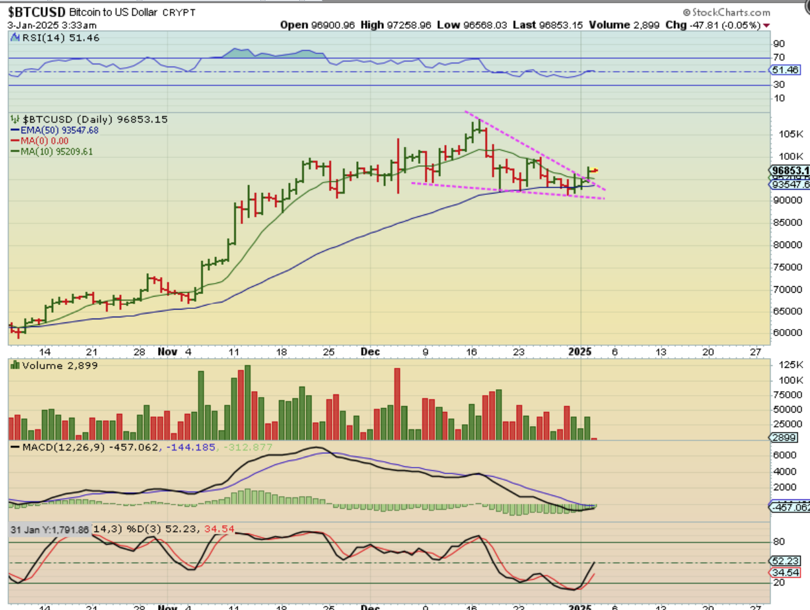Click the 30 level on the RSI axis
This screenshot has height=610, width=810.
[x=778, y=85]
